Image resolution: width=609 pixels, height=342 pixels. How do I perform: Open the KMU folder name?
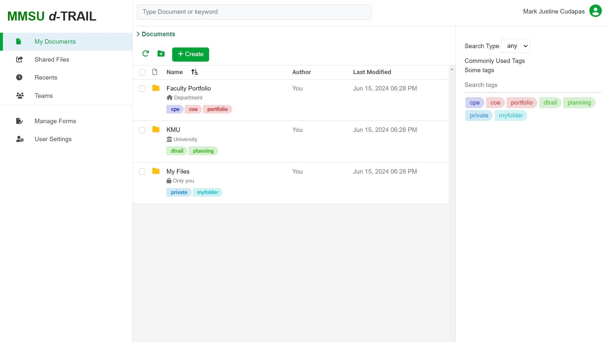click(x=173, y=130)
